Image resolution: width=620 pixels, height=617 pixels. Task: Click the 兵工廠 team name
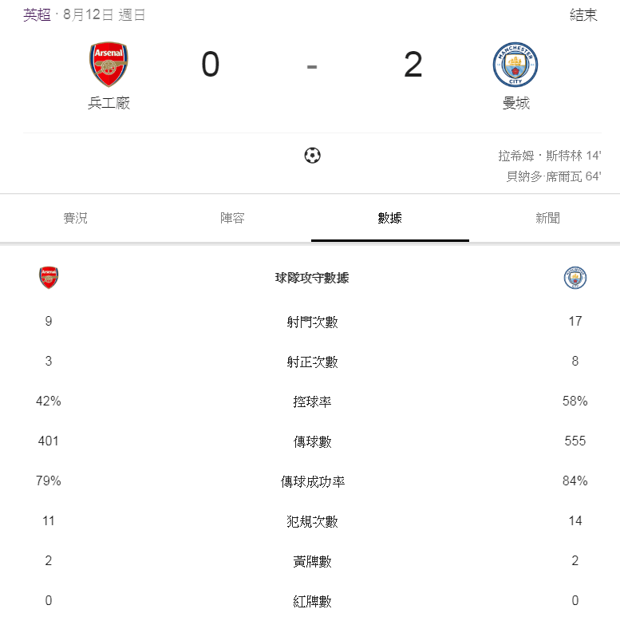(109, 103)
